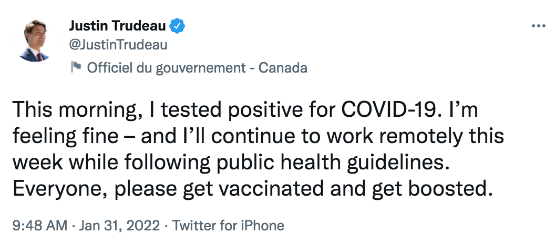Click the grey flag icon beside Officiel
The image size is (555, 243).
(x=76, y=67)
